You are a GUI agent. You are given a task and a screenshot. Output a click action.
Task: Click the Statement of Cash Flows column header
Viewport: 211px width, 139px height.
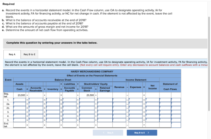170,86
